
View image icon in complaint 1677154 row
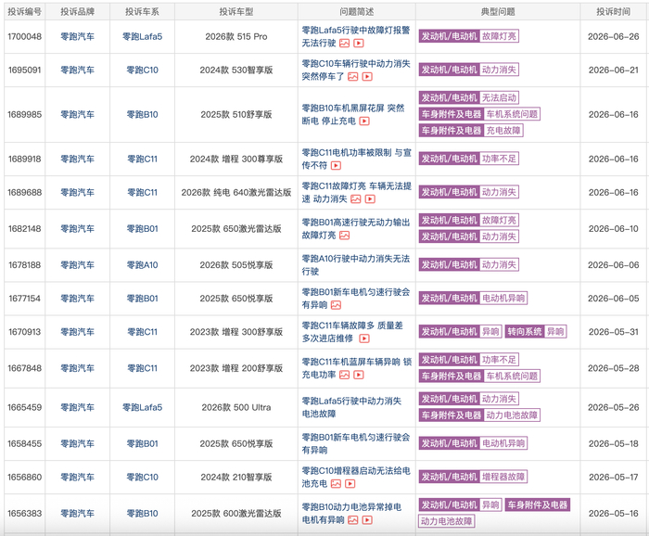pyautogui.click(x=336, y=305)
